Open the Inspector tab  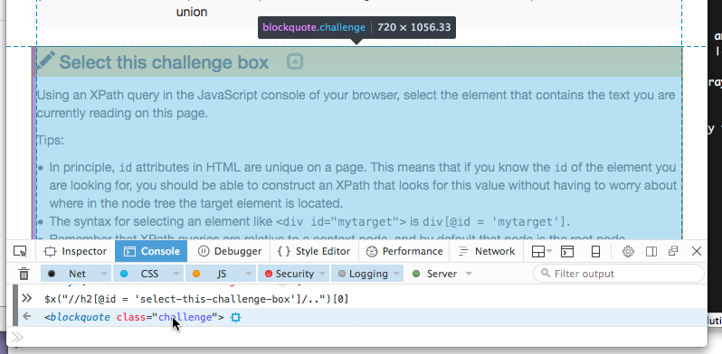[x=75, y=251]
